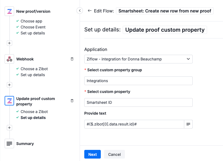
Task: Add a step below the Webhook step
Action: 9,85
